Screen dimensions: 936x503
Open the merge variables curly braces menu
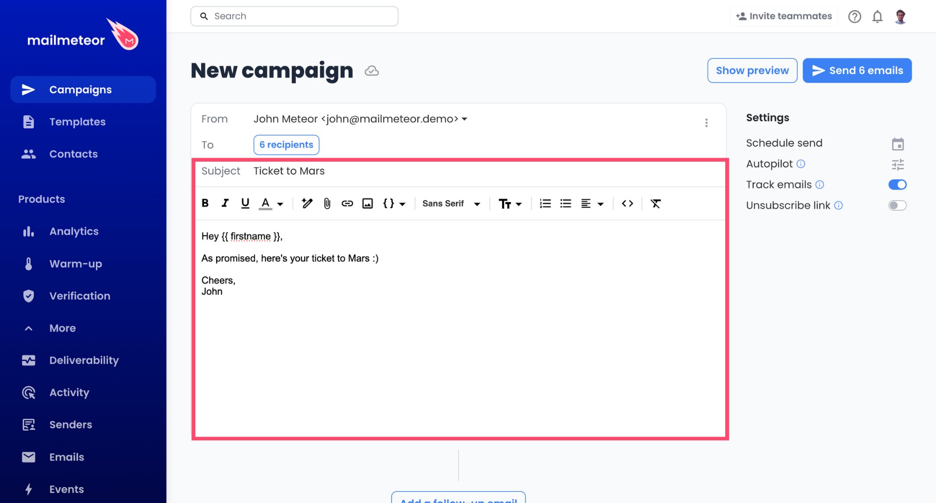tap(394, 204)
